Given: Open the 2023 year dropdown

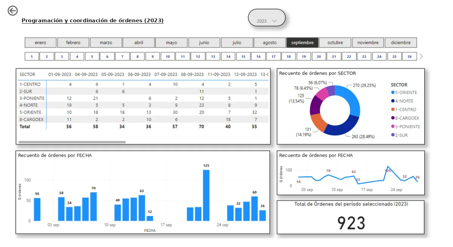Looking at the screenshot, I should (267, 18).
